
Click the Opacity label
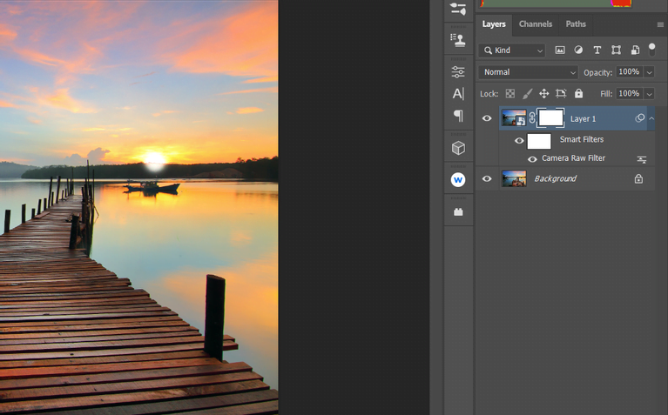tap(597, 73)
